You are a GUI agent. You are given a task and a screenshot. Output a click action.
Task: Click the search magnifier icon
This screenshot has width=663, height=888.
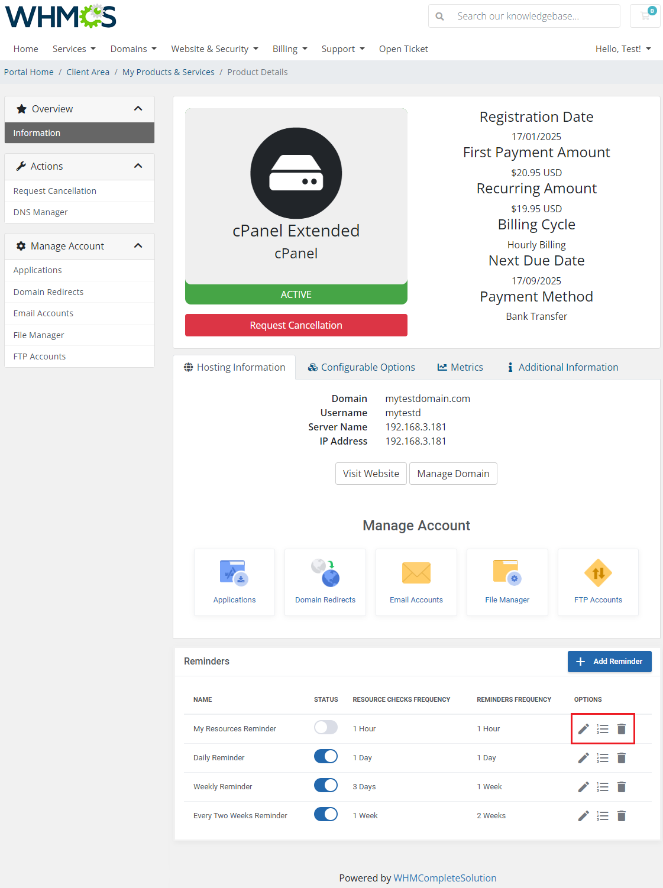click(x=439, y=17)
